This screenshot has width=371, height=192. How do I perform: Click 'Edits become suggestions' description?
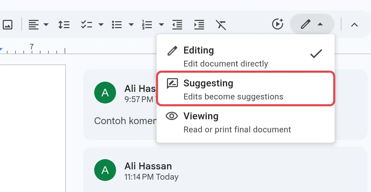point(233,97)
